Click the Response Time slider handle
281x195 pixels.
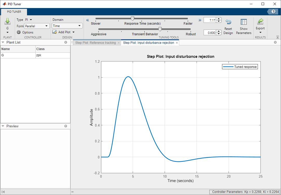coord(132,18)
